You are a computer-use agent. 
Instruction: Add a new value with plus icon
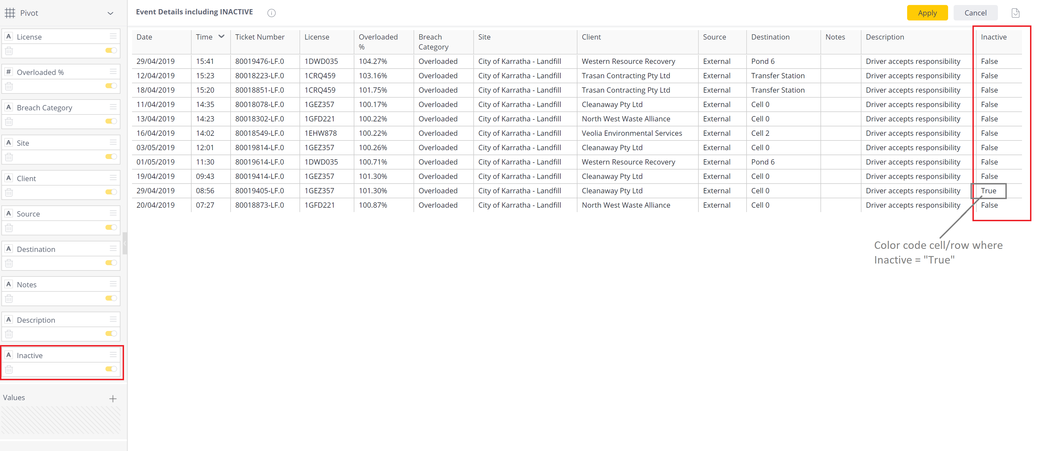(x=113, y=398)
